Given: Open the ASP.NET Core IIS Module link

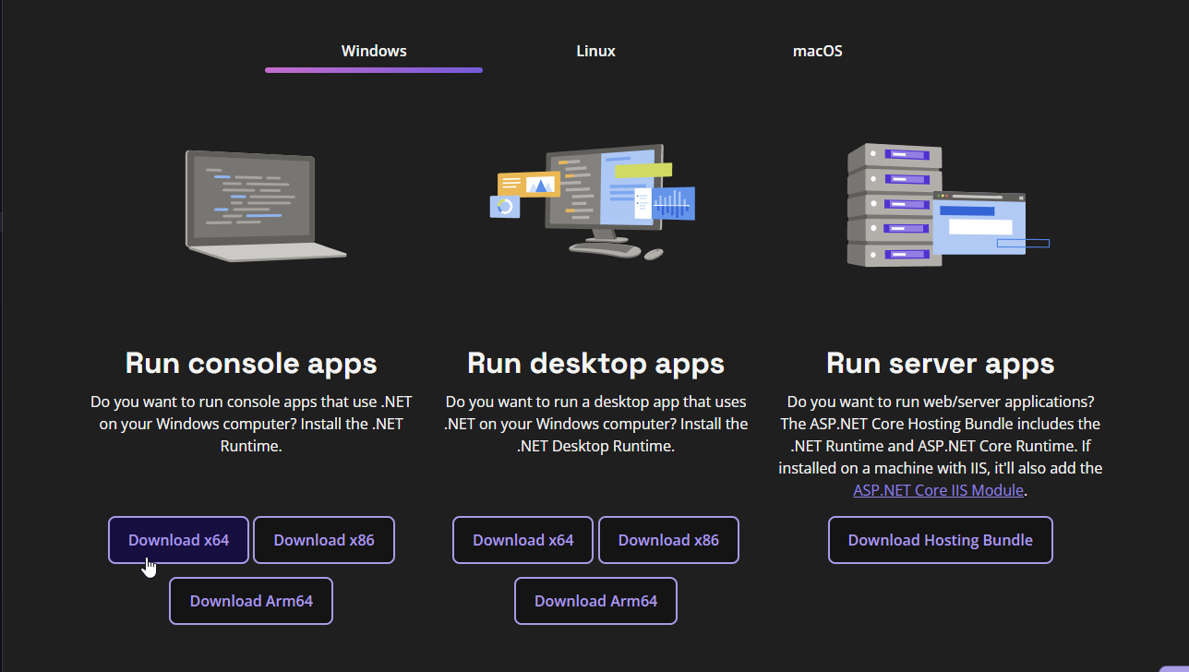Looking at the screenshot, I should click(x=938, y=490).
